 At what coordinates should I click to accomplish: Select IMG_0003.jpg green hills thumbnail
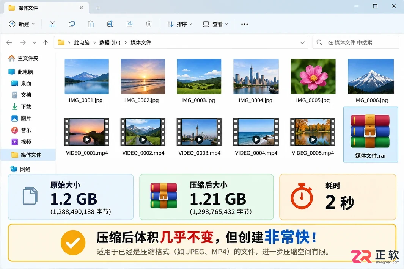click(x=199, y=77)
